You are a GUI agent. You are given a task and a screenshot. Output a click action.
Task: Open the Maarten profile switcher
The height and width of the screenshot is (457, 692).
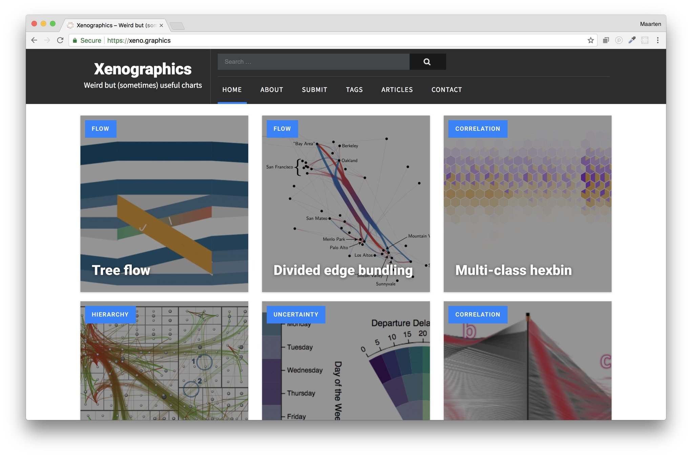[650, 24]
